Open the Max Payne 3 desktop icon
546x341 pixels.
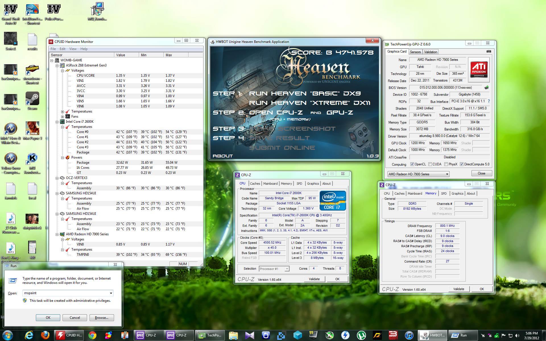[32, 131]
